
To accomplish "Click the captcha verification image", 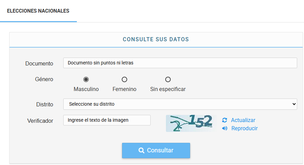I will [x=191, y=123].
